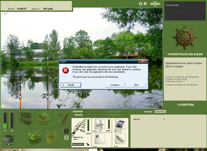
Task: Select rod slot 1
Action: click(x=66, y=131)
